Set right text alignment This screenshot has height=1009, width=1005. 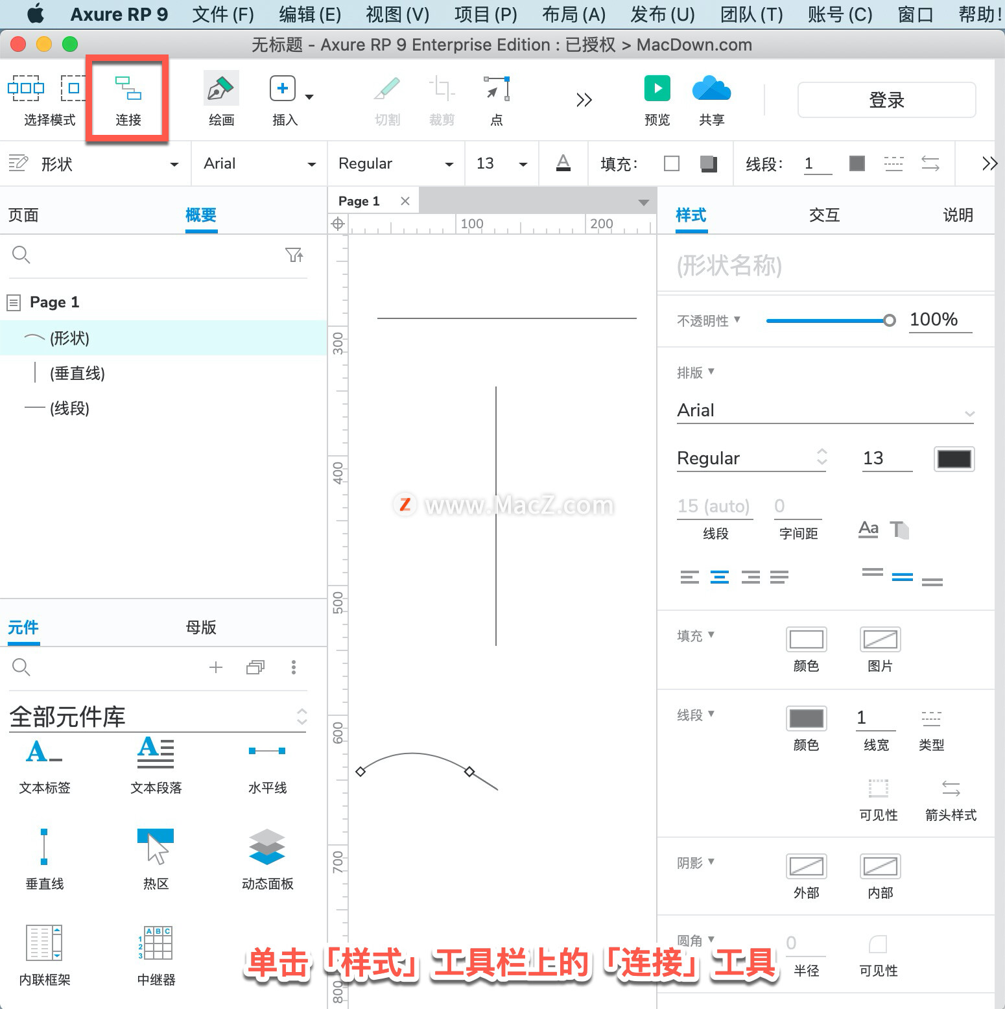pos(751,577)
